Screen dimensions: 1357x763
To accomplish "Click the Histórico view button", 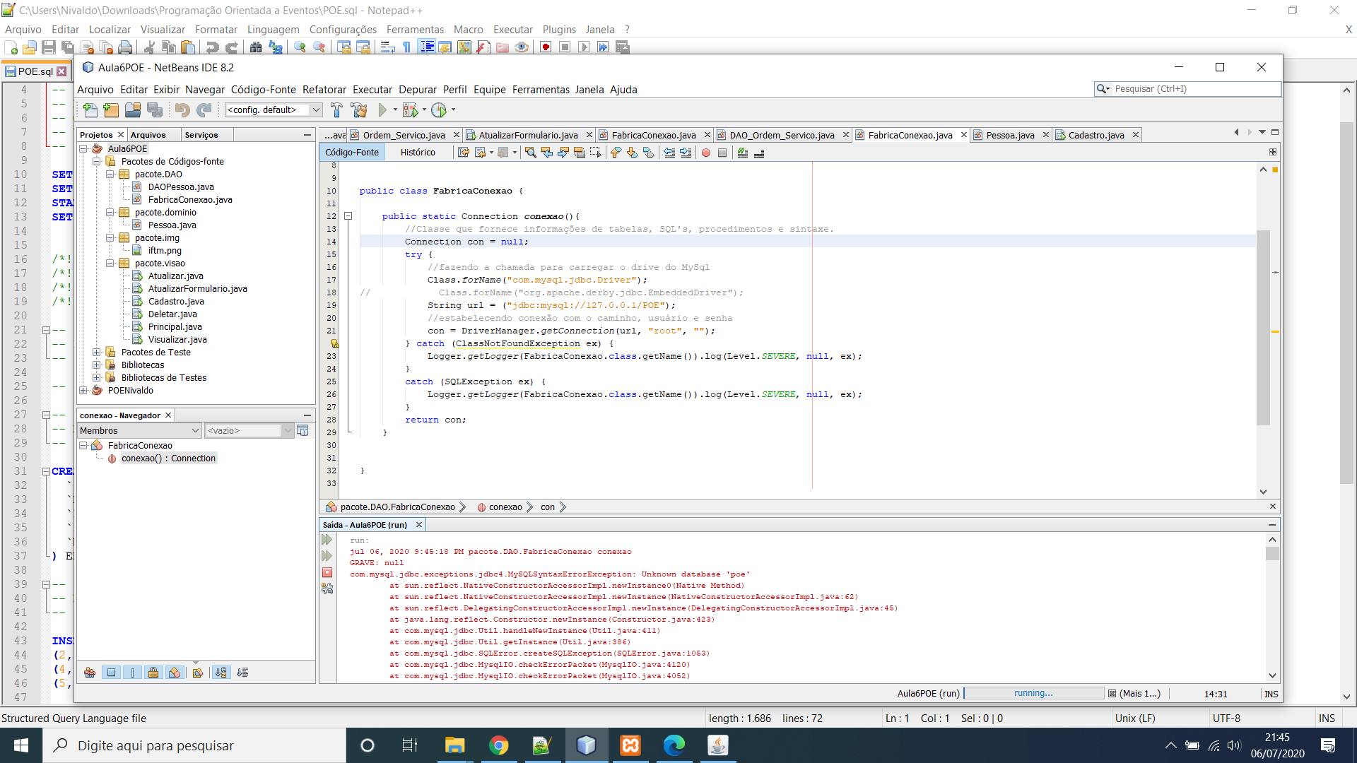I will pos(418,153).
